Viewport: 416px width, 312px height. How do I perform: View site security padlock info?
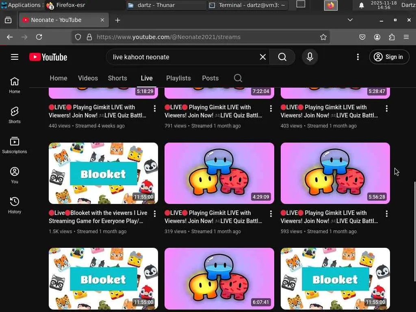point(89,37)
